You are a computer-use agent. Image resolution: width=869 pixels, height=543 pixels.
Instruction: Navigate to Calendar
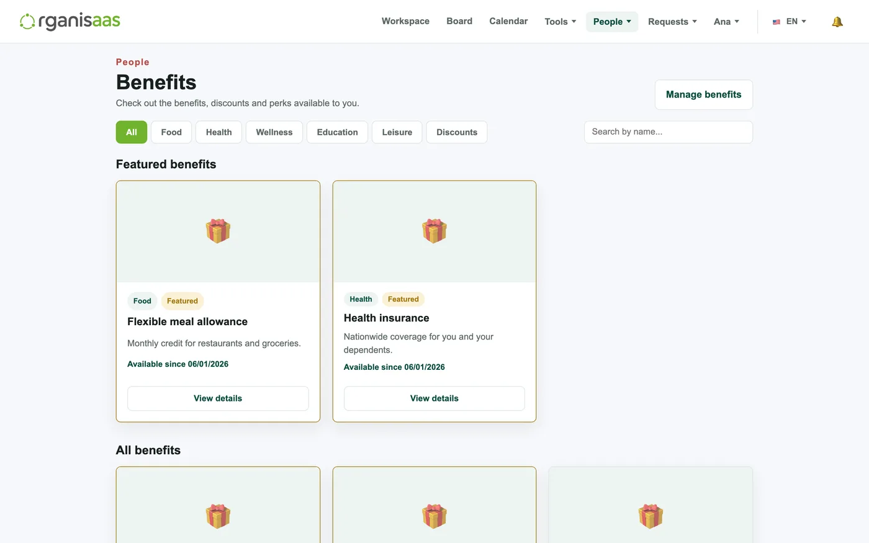coord(508,21)
